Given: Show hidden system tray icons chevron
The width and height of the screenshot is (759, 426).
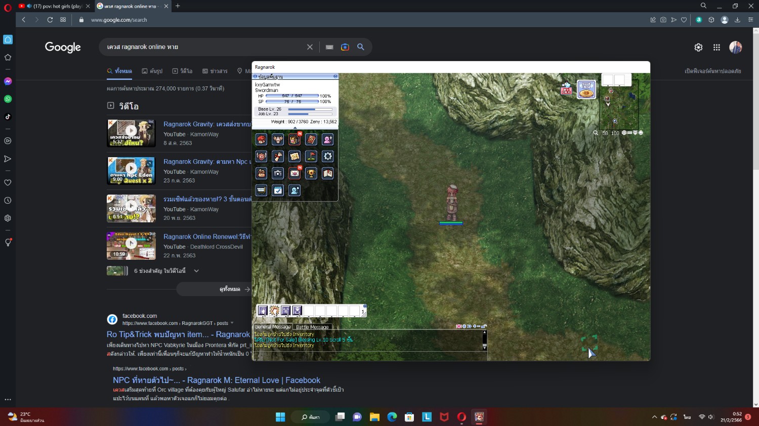Looking at the screenshot, I should [654, 417].
